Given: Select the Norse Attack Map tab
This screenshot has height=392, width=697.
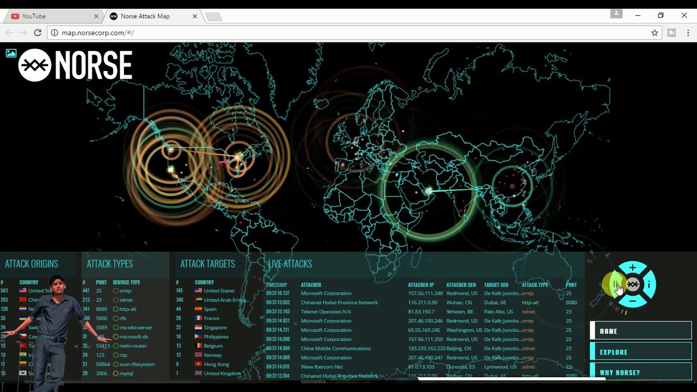Looking at the screenshot, I should click(152, 16).
